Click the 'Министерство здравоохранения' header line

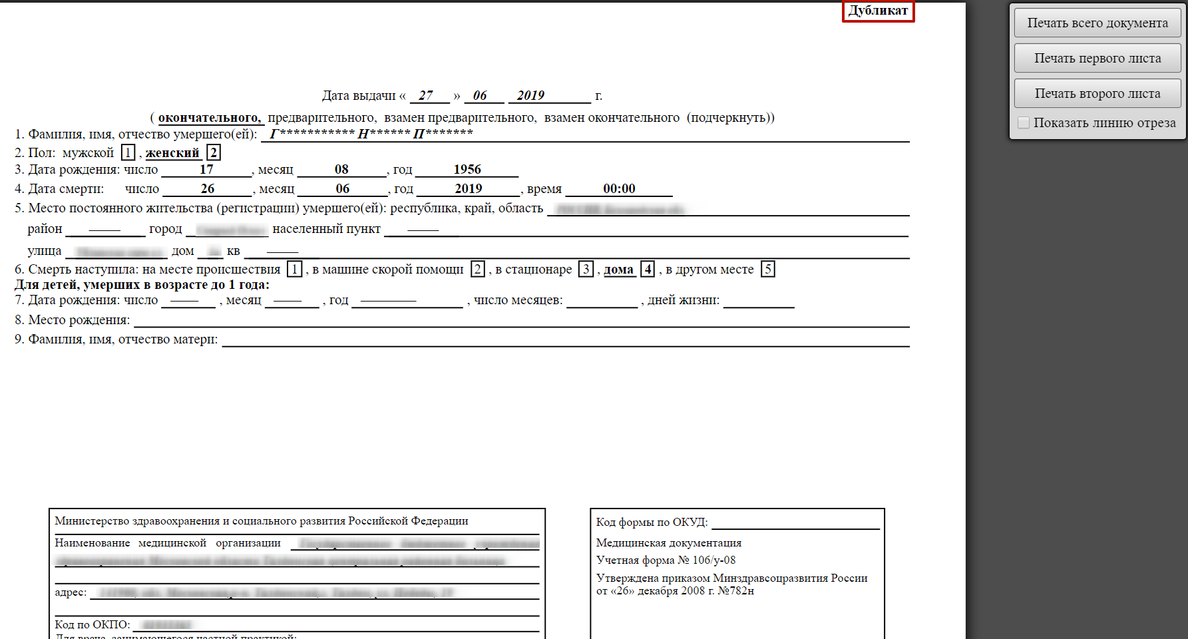pos(262,521)
